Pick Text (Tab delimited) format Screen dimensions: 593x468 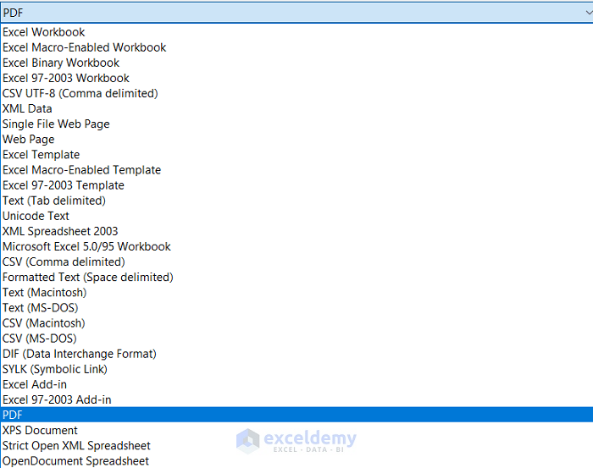[x=296, y=201]
